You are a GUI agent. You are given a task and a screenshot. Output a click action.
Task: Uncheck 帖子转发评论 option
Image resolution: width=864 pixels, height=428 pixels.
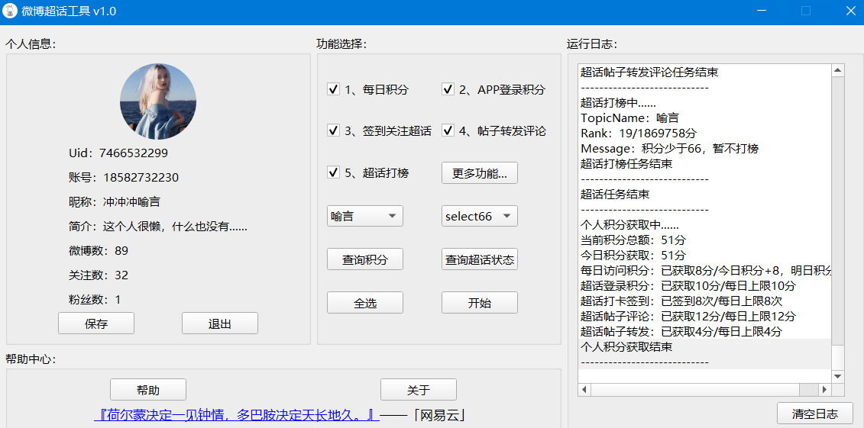tap(448, 131)
